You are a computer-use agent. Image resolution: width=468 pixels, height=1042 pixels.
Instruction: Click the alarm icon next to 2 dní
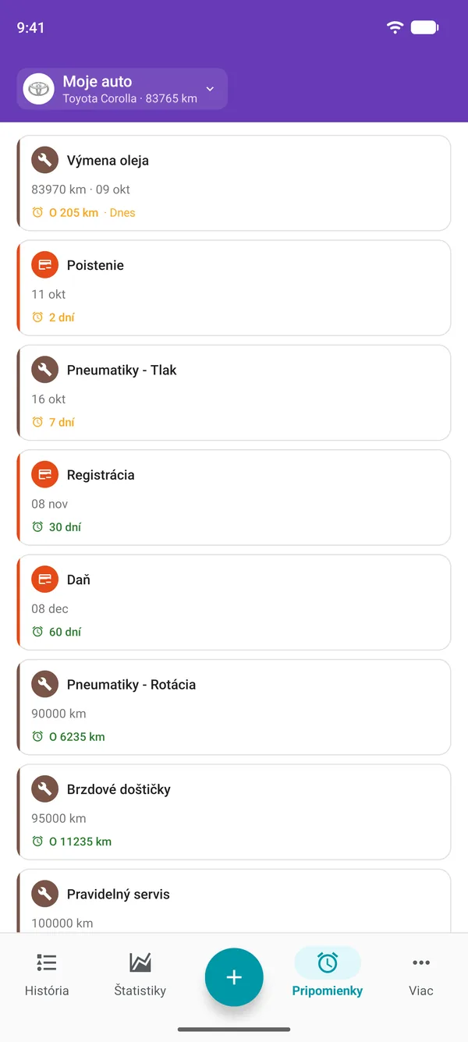(x=37, y=317)
